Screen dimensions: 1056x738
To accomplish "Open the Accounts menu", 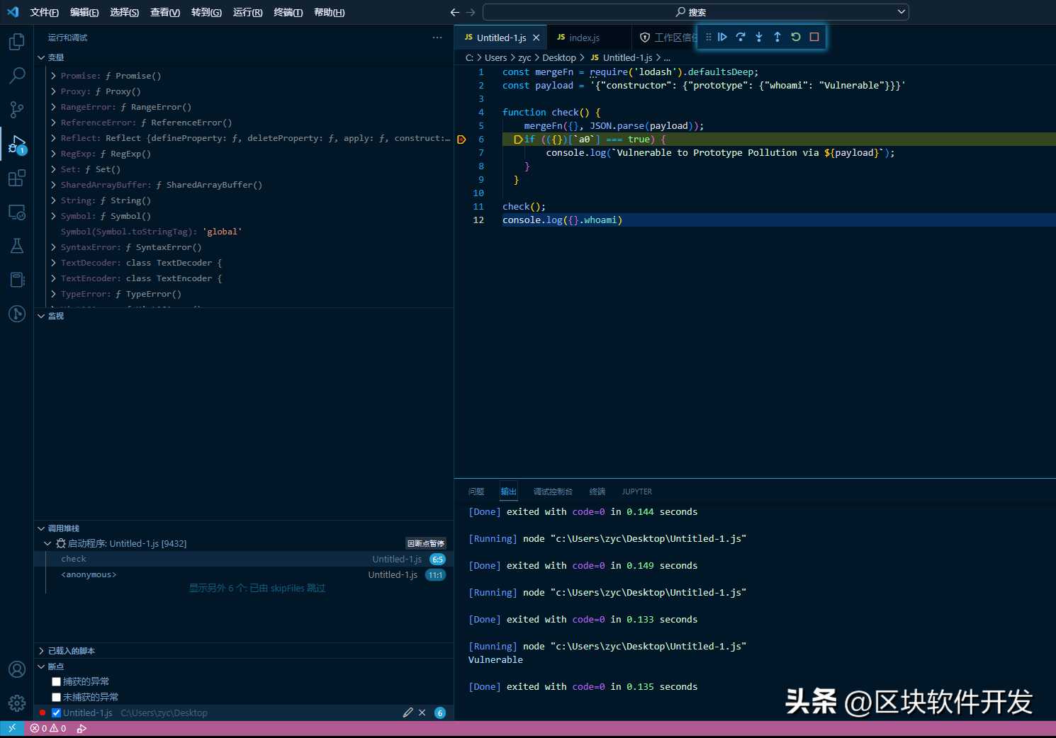I will coord(17,669).
